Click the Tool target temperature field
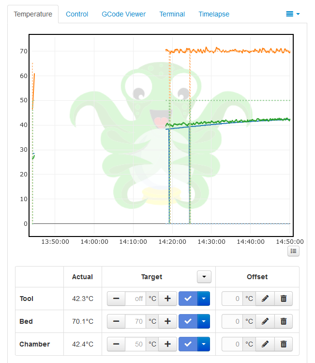This screenshot has width=315, height=363. coord(135,299)
